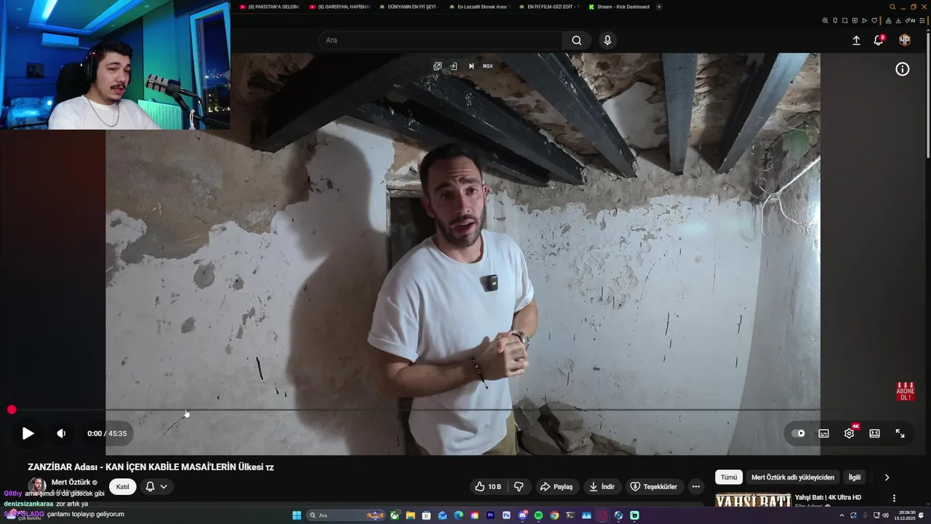
Task: Switch to DÜNYANIN EN İYİ ŞEYİ tab
Action: (x=409, y=7)
